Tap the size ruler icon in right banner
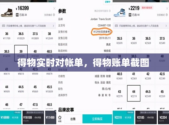Viewport: 169px width, 125px height. 116,26
